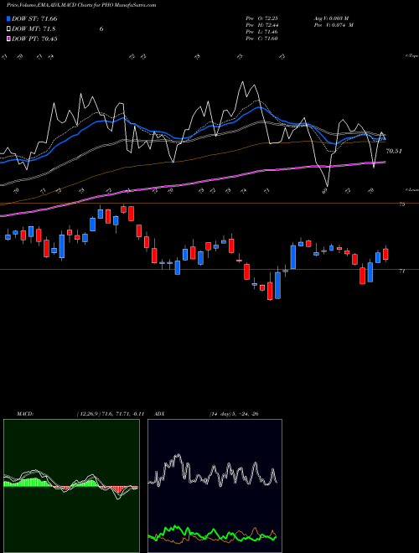Click the 'Pre C: 71.60' close value

[x=261, y=39]
